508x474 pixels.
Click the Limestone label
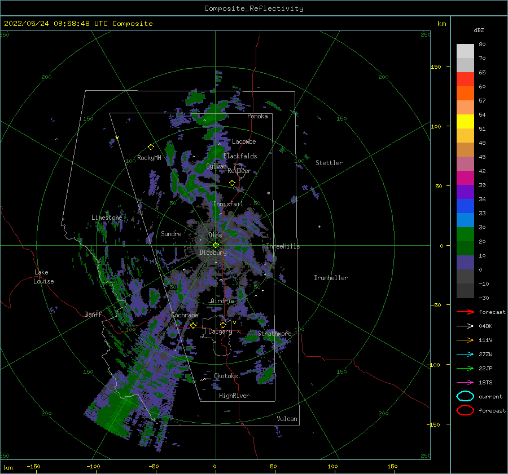click(x=107, y=218)
